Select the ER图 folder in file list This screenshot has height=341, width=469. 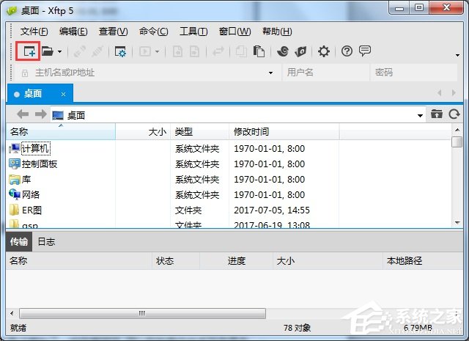[x=33, y=210]
